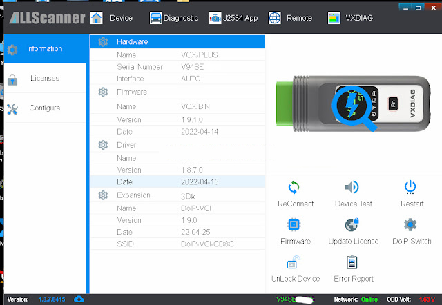This screenshot has height=305, width=442.
Task: Select driver version 1.8.7.0
Action: pyautogui.click(x=192, y=170)
